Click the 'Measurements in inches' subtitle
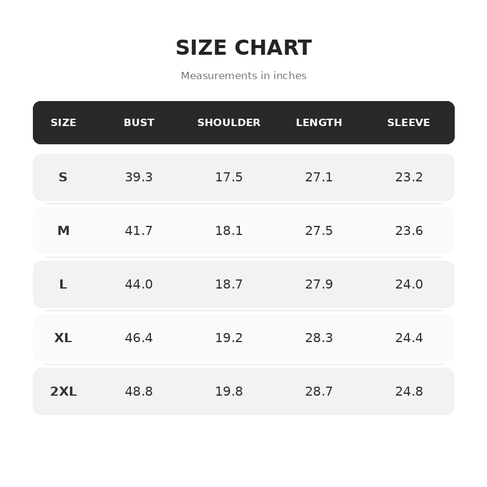This screenshot has height=487, width=487. [x=244, y=75]
